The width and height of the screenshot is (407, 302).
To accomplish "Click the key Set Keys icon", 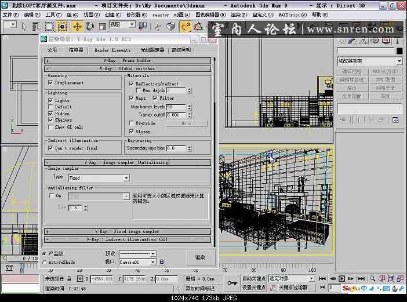I will pos(232,283).
